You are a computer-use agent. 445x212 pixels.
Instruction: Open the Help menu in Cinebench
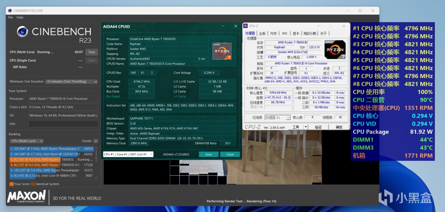tap(20, 17)
